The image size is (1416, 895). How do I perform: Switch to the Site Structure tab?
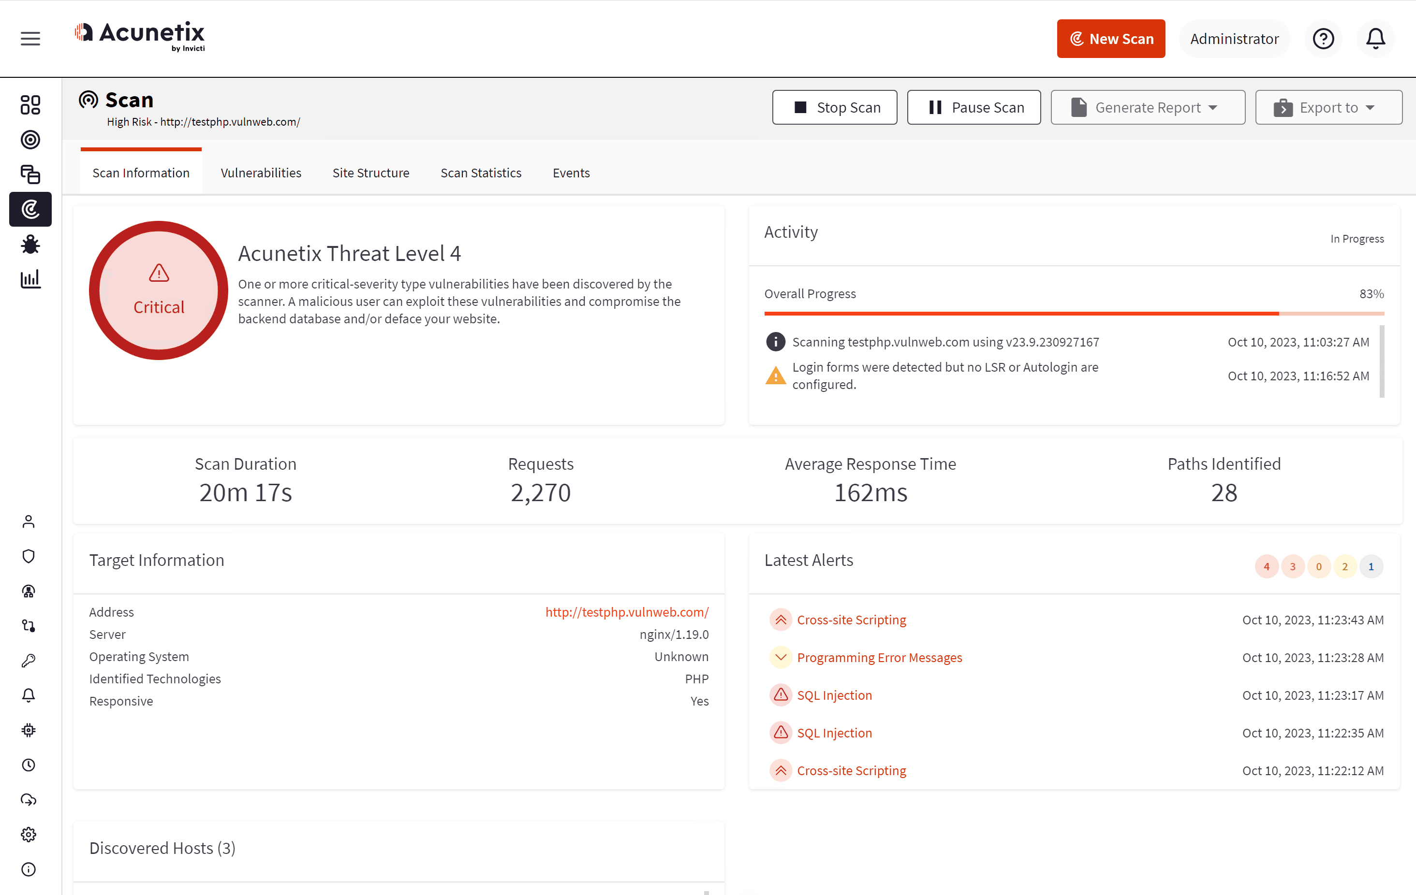click(x=370, y=173)
